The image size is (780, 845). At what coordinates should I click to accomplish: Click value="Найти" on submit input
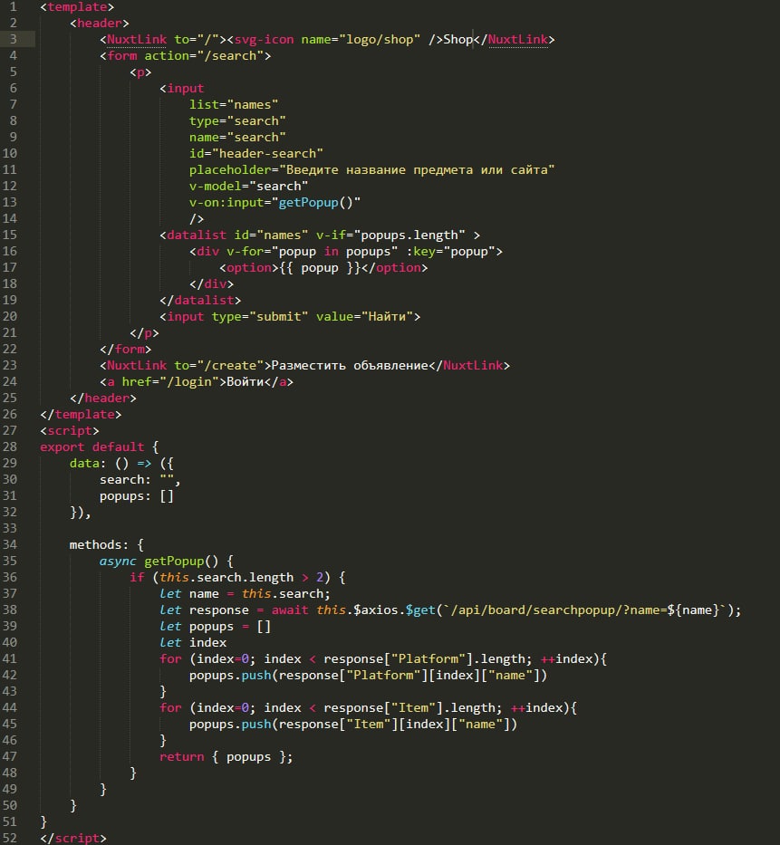coord(364,316)
